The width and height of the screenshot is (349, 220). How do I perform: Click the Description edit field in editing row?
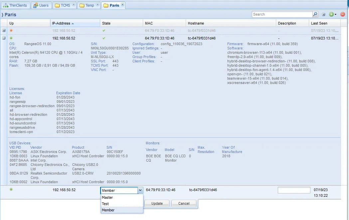point(294,190)
